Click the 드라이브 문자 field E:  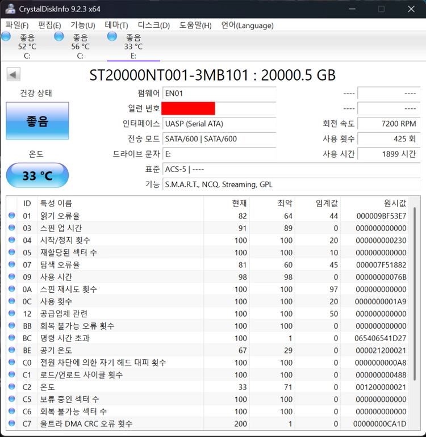(x=219, y=154)
